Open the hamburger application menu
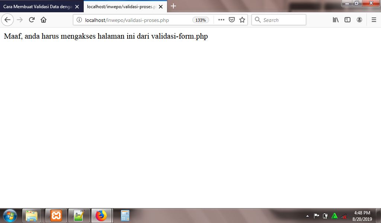Image resolution: width=381 pixels, height=223 pixels. pyautogui.click(x=374, y=20)
